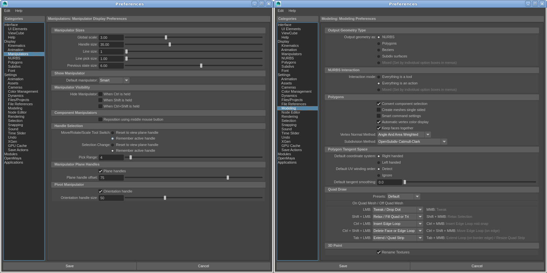
Task: Uncheck Rename Textures under 3D Paint
Action: pos(379,252)
